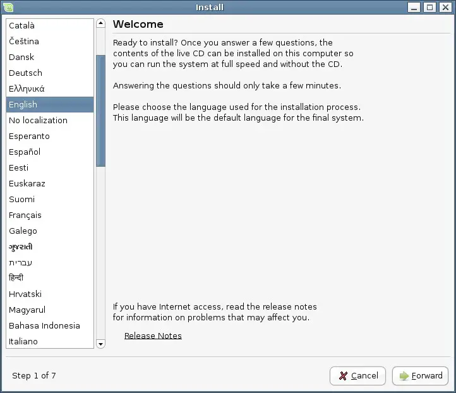This screenshot has width=456, height=393.
Task: Minimize the Install window
Action: (x=414, y=8)
